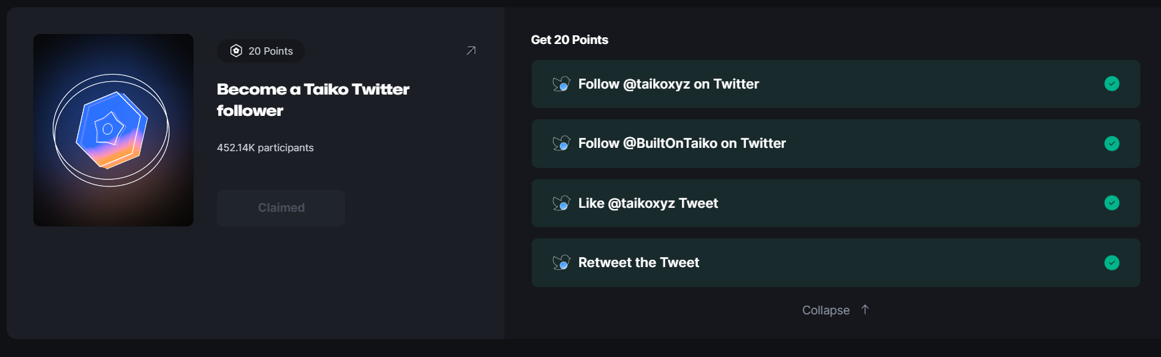1161x357 pixels.
Task: Click Twitter bird icon beside Follow @taikoxyz
Action: (x=562, y=84)
